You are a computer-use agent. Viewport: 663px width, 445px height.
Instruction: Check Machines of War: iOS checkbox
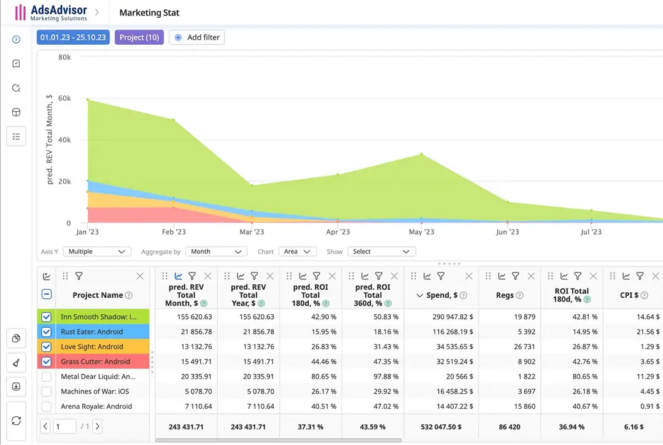pos(47,392)
